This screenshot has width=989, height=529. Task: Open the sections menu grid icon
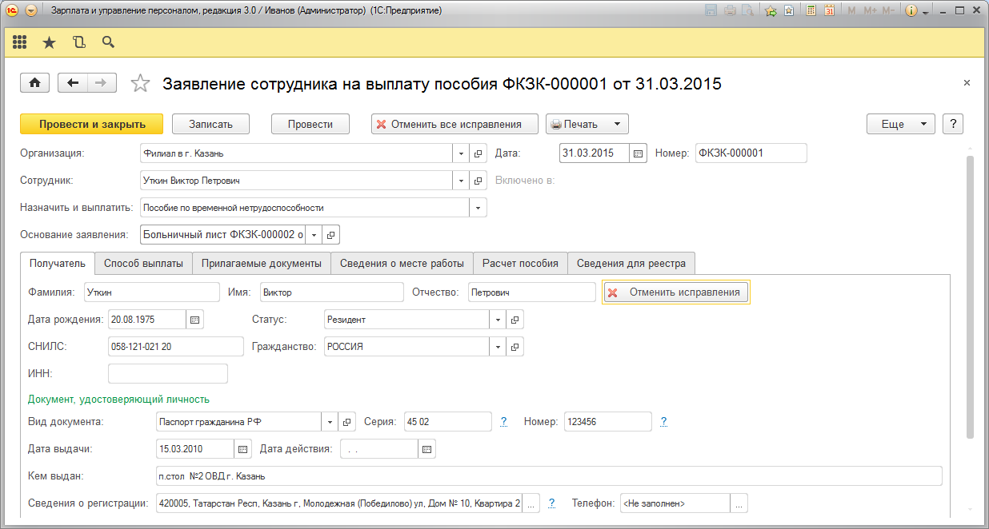20,42
